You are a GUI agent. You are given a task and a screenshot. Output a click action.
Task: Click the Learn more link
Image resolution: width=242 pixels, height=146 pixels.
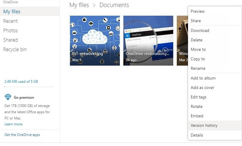14,124
